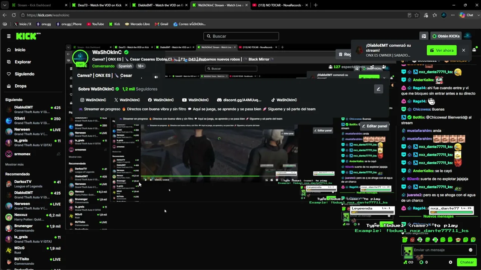This screenshot has width=481, height=270.
Task: Click the Drops sidebar icon
Action: (9, 86)
